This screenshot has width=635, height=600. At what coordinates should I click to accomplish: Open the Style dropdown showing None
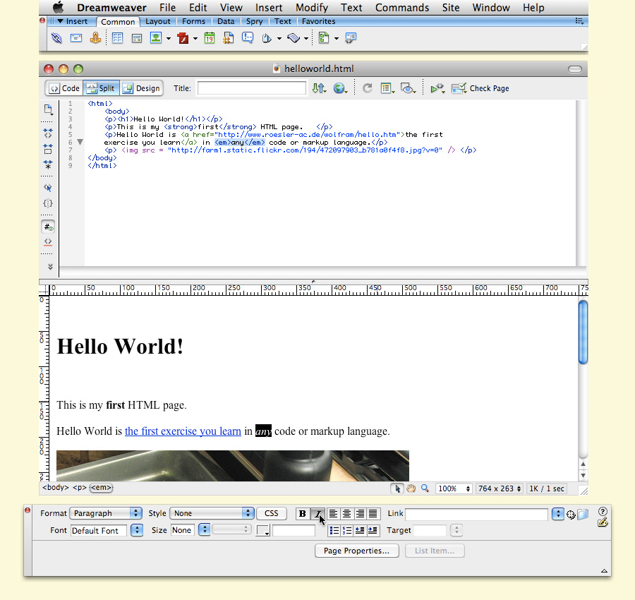point(211,513)
